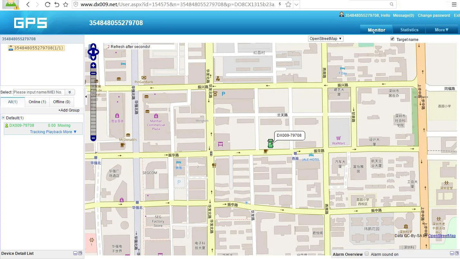Click the green vehicle marker on the map
The image size is (460, 259).
point(270,144)
